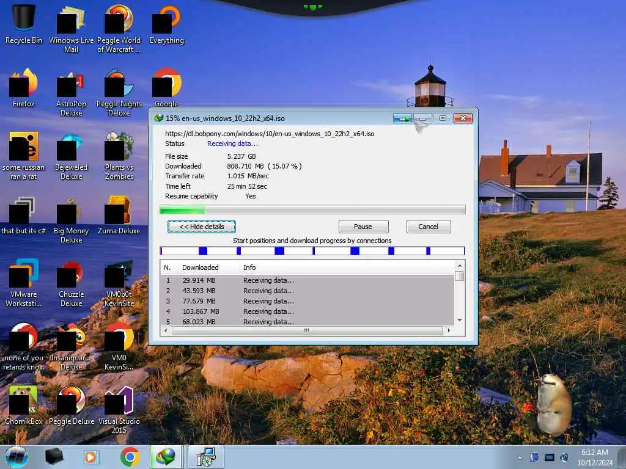
Task: Select the VM0 KevinSi... Chrome shortcut
Action: click(119, 346)
